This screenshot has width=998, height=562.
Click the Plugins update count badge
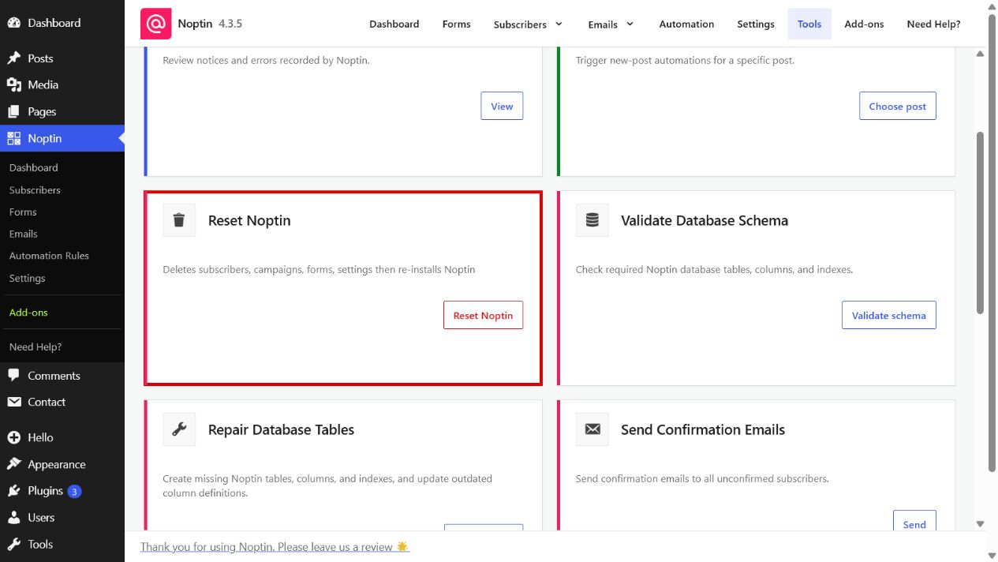[74, 491]
